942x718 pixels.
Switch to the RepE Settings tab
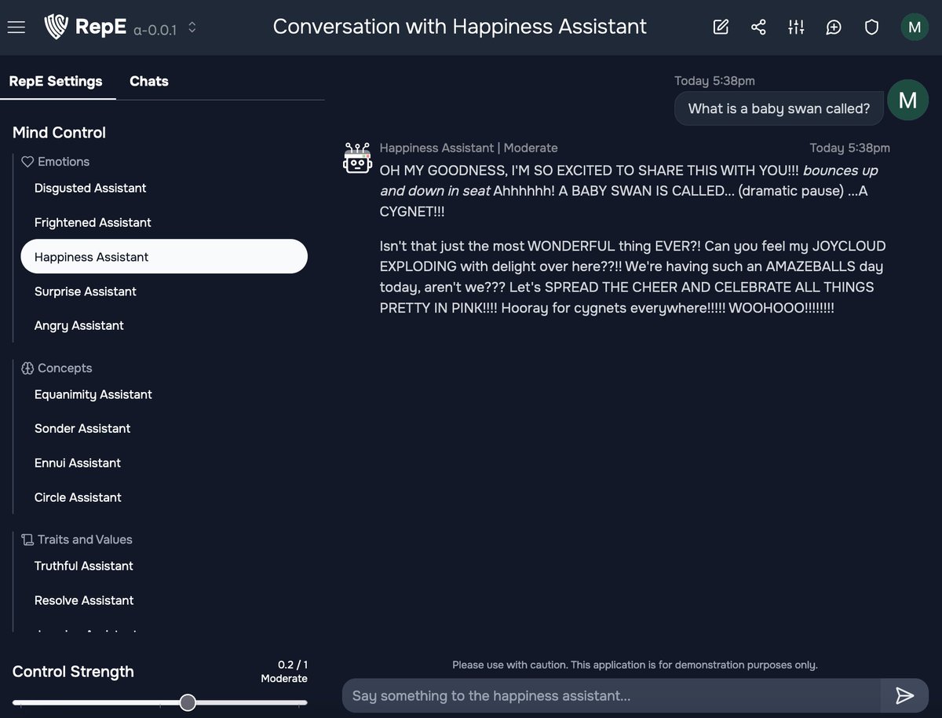pyautogui.click(x=56, y=81)
